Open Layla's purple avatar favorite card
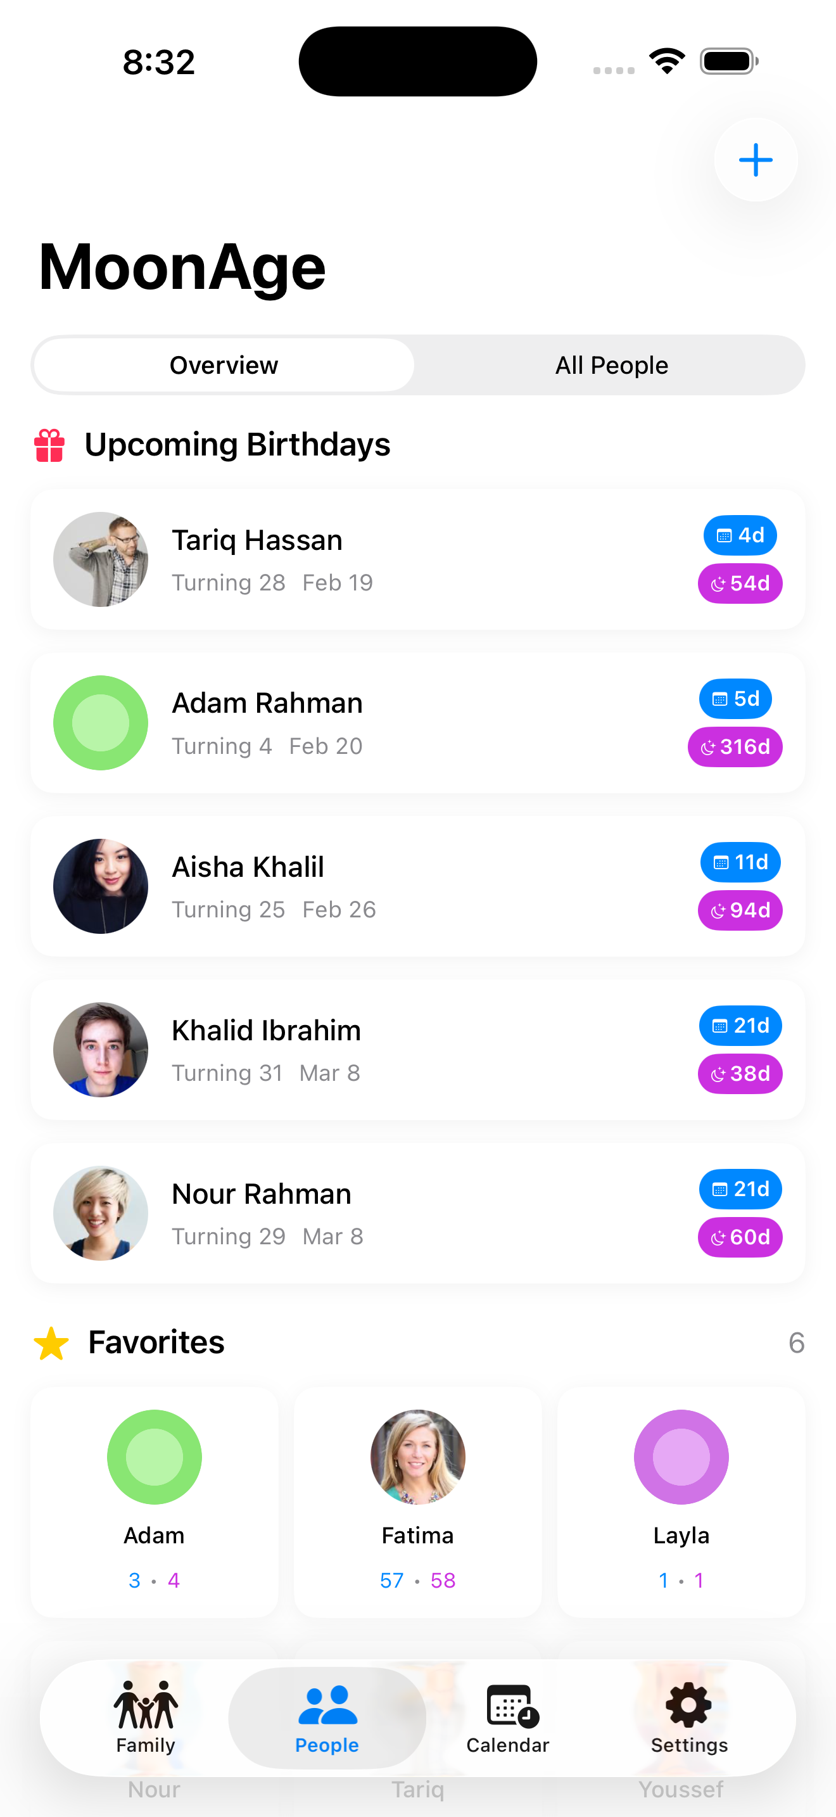The width and height of the screenshot is (836, 1817). pos(681,1501)
